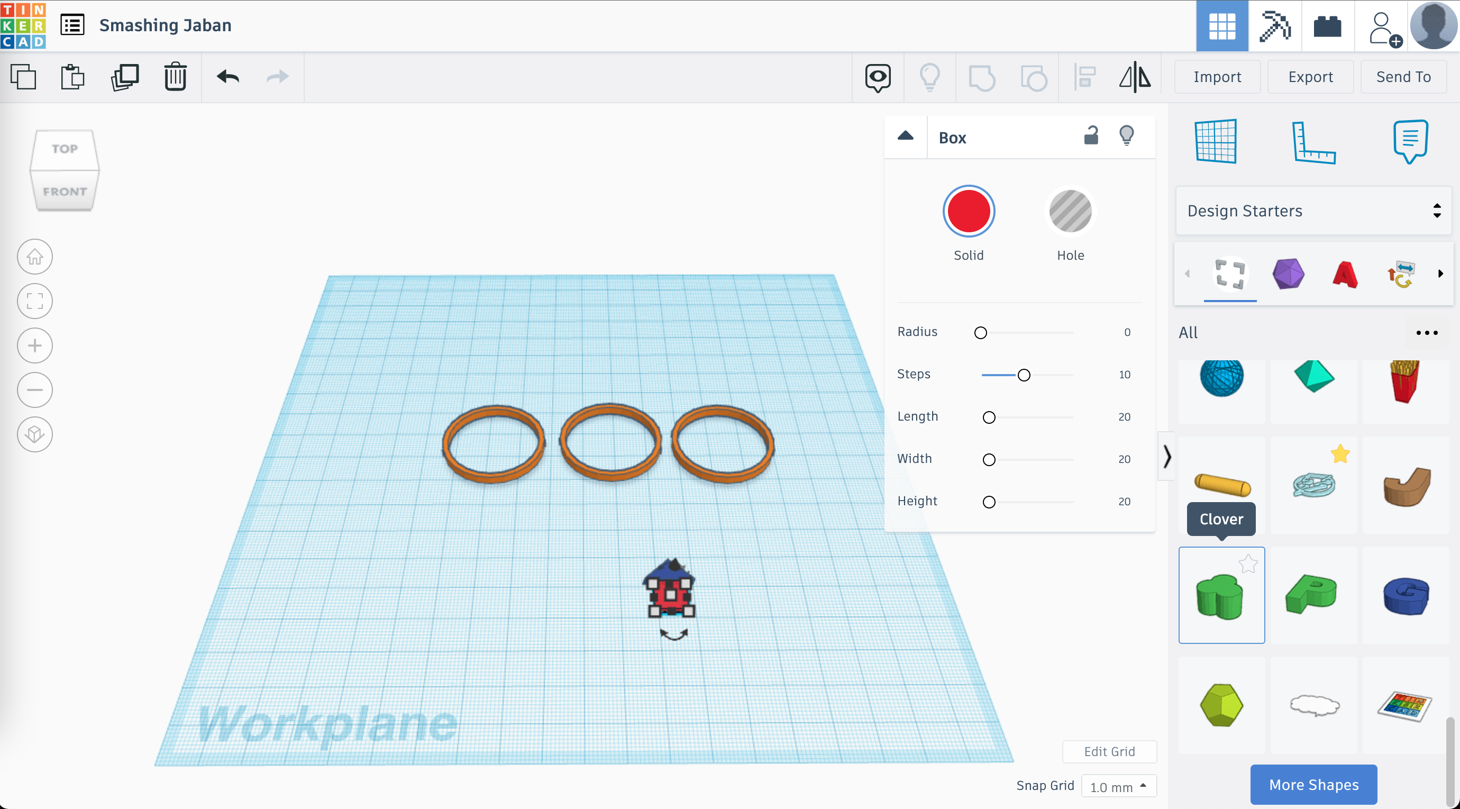Toggle the lock editing padlock
This screenshot has height=809, width=1460.
pyautogui.click(x=1091, y=136)
